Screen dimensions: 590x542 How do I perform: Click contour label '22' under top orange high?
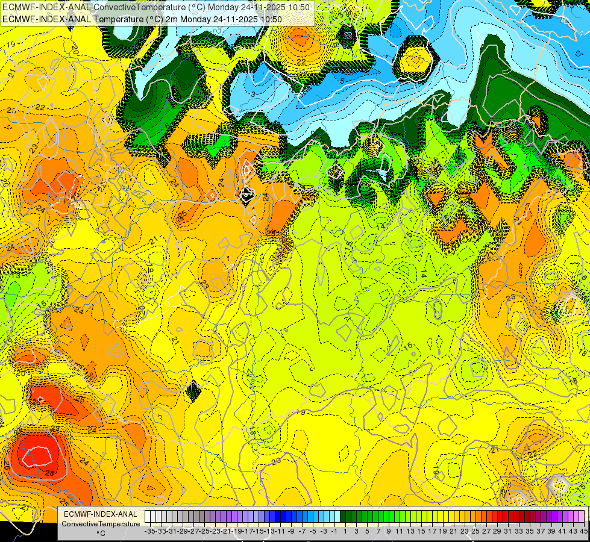pos(301,61)
